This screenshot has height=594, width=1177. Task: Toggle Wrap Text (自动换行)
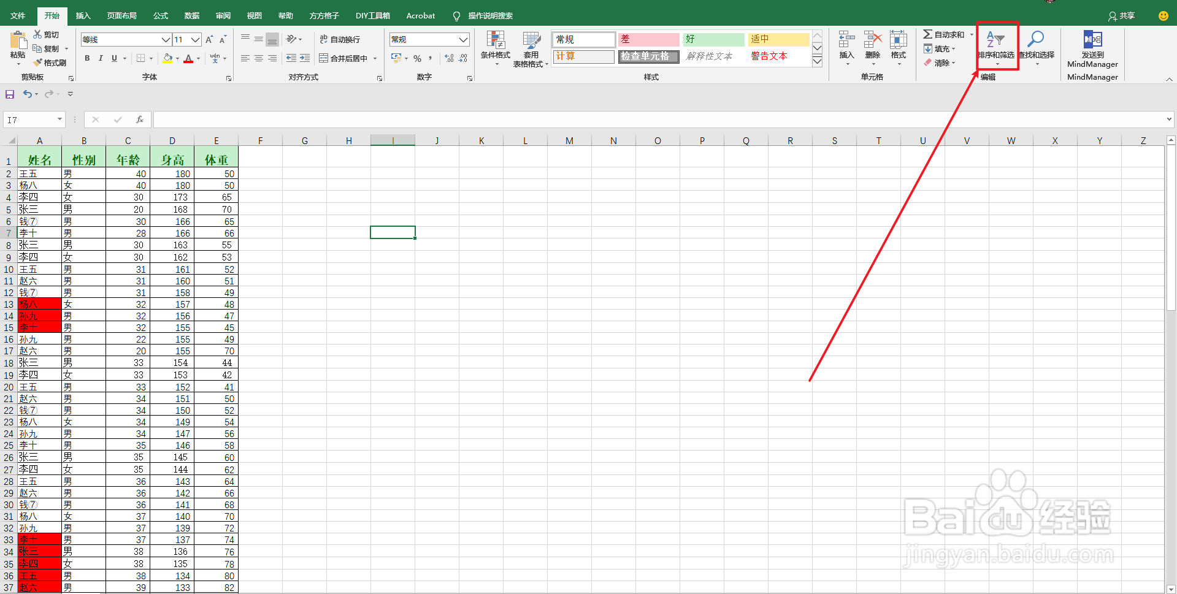coord(340,39)
